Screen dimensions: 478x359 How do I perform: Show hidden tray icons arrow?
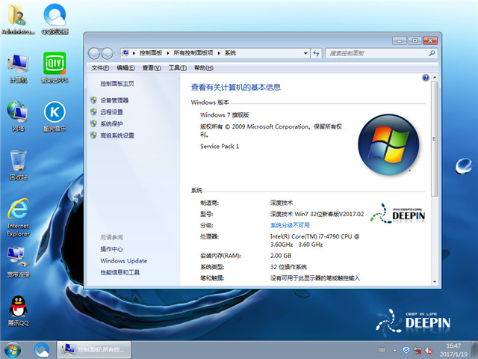pos(395,351)
